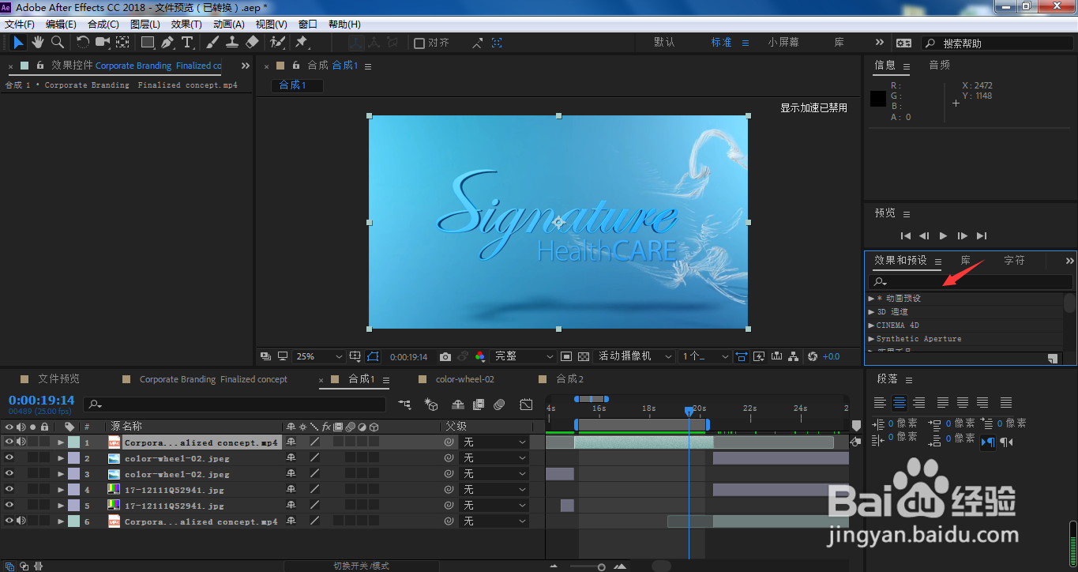Select the Pan Behind anchor point tool
1078x572 pixels.
123,42
